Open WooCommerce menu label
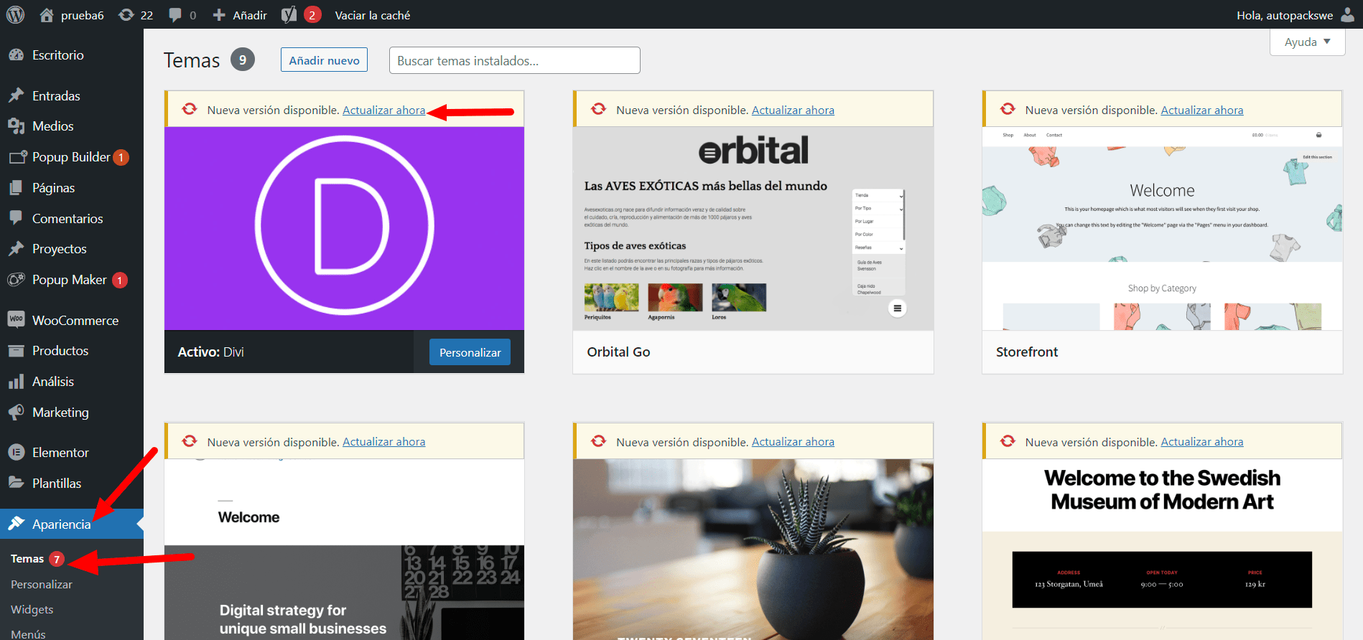Viewport: 1363px width, 640px height. [75, 321]
